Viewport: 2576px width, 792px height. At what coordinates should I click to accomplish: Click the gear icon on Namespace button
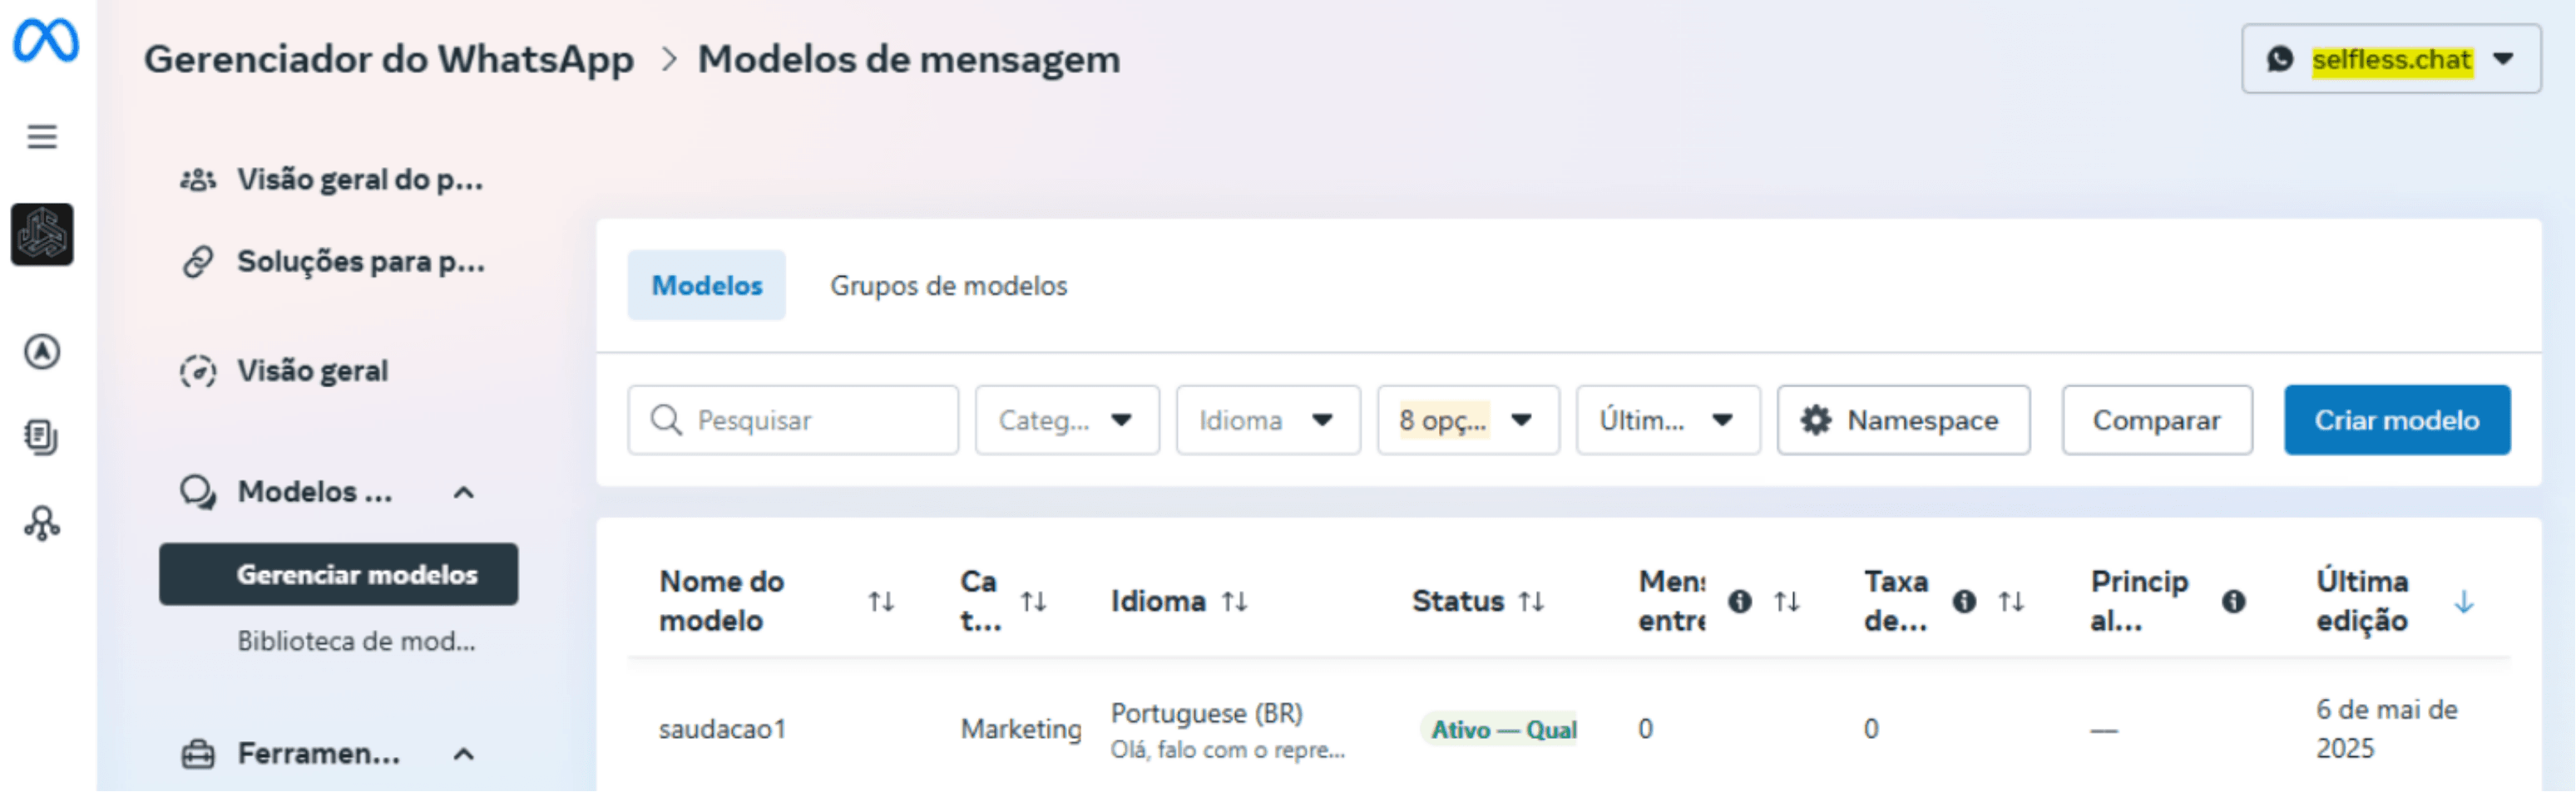tap(1817, 421)
